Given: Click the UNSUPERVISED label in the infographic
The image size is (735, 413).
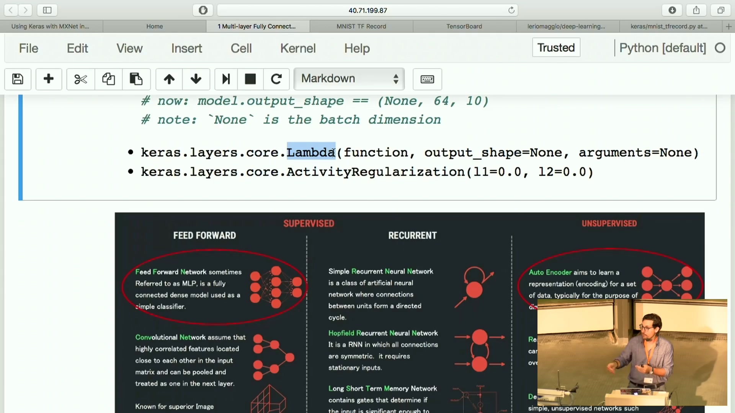Looking at the screenshot, I should point(609,224).
